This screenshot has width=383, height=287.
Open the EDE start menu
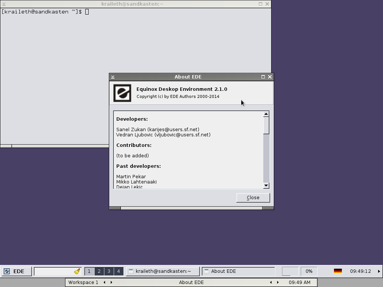[x=14, y=271]
